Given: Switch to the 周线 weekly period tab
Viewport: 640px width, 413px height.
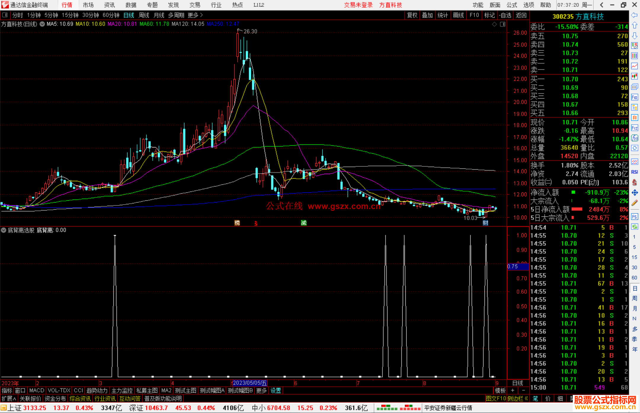Looking at the screenshot, I should 144,15.
